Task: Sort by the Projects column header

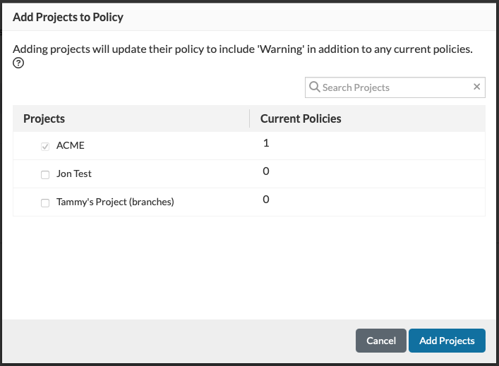Action: 44,118
